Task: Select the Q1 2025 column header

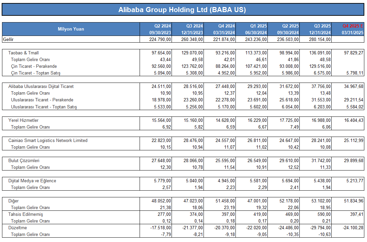Action: (258, 26)
